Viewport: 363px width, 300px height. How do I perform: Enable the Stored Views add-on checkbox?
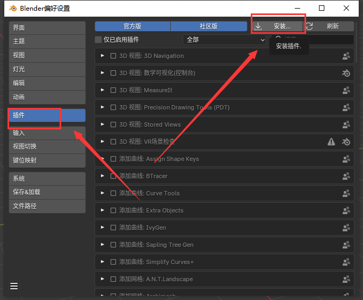tap(113, 125)
